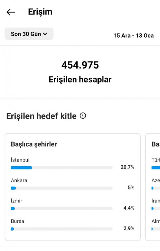Click the Erişim page title
This screenshot has height=251, width=160.
40,12
